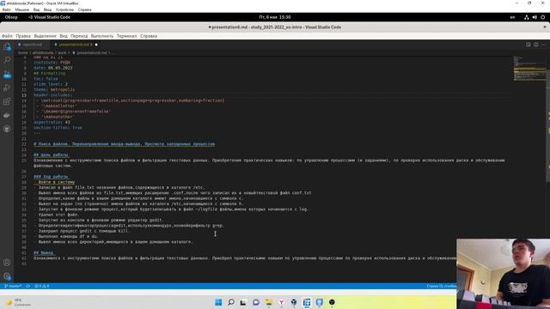
Task: Open the Chat app on the Windows taskbar
Action: pyautogui.click(x=256, y=302)
